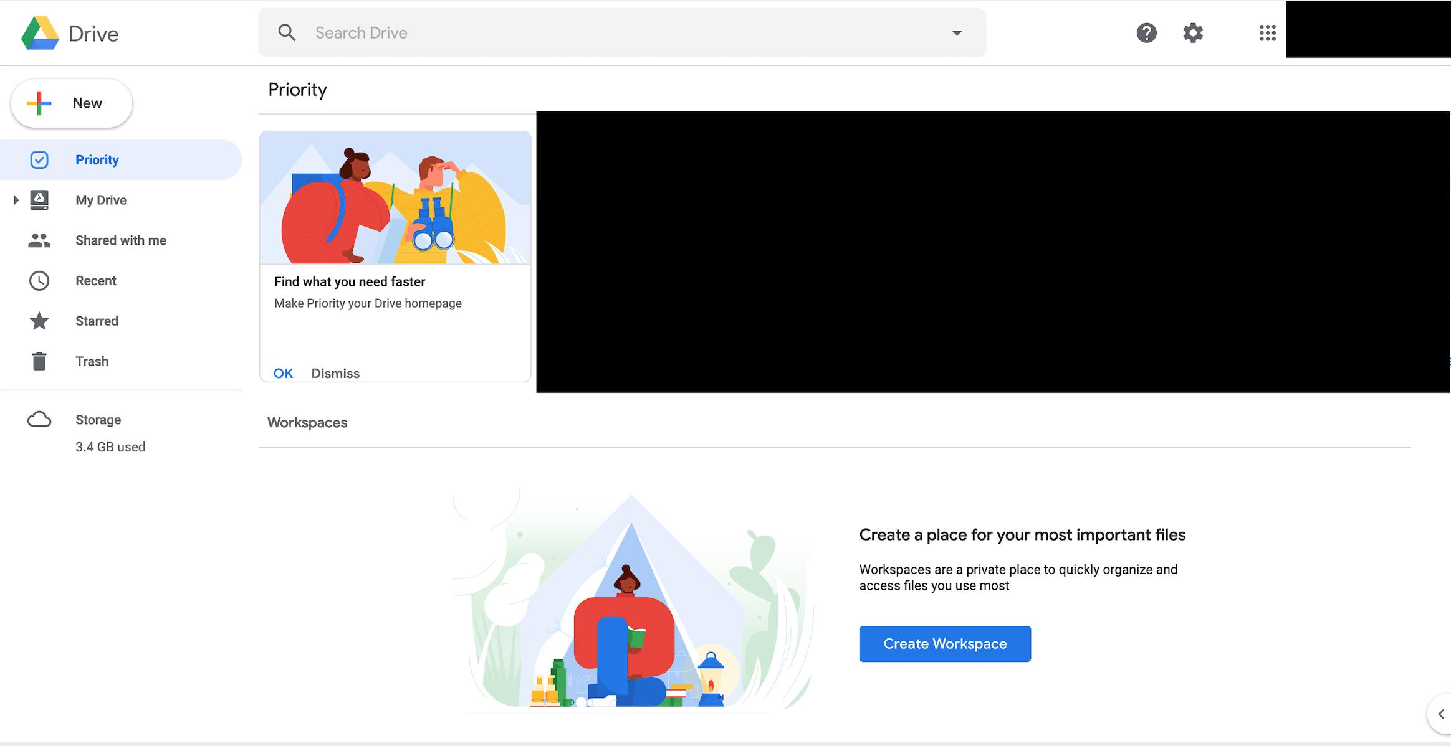Select the Priority checkmark icon in sidebar
The height and width of the screenshot is (746, 1451).
point(39,159)
